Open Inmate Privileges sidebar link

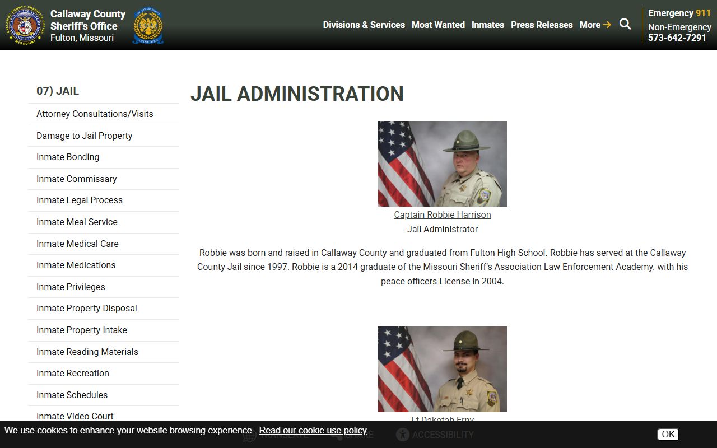tap(104, 287)
